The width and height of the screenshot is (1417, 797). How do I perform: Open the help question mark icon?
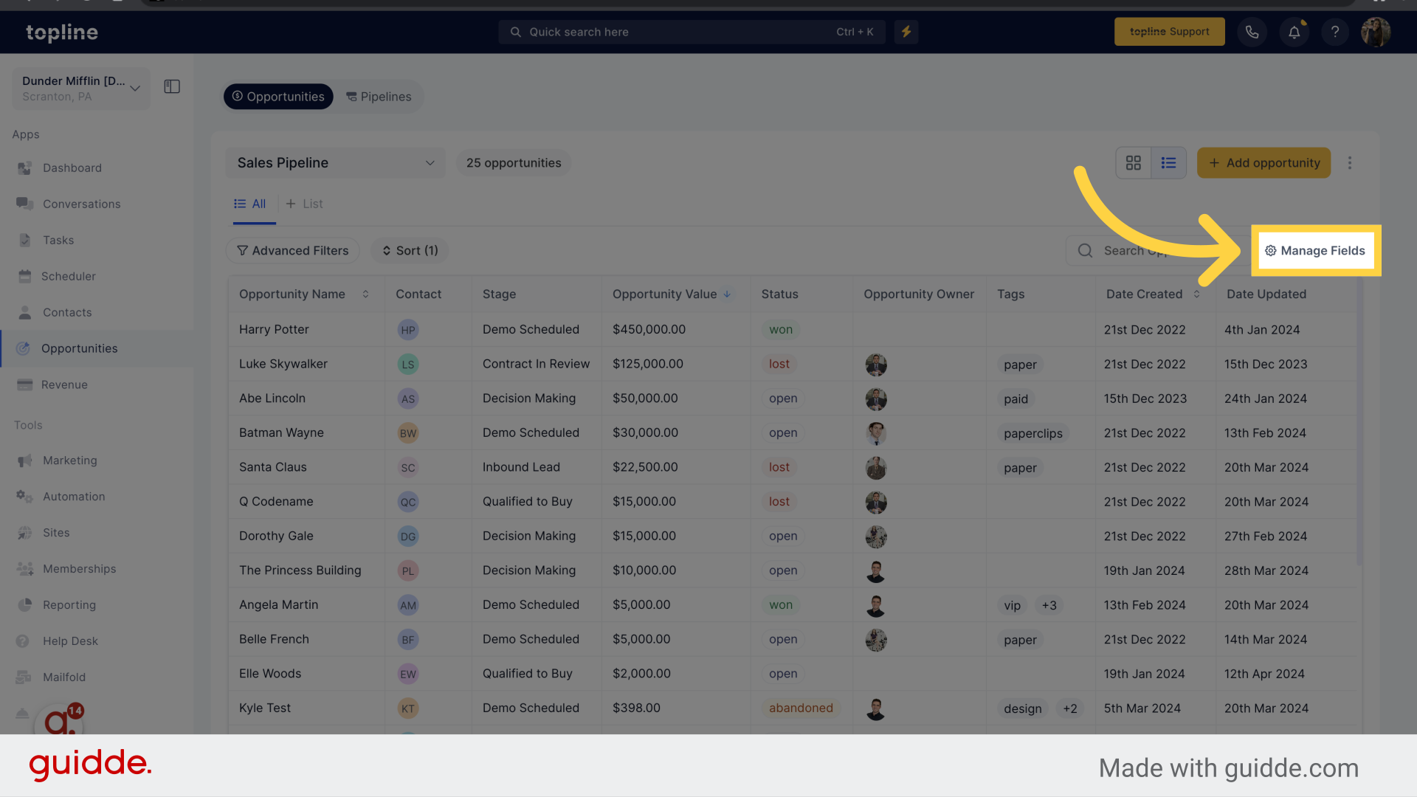[1335, 32]
